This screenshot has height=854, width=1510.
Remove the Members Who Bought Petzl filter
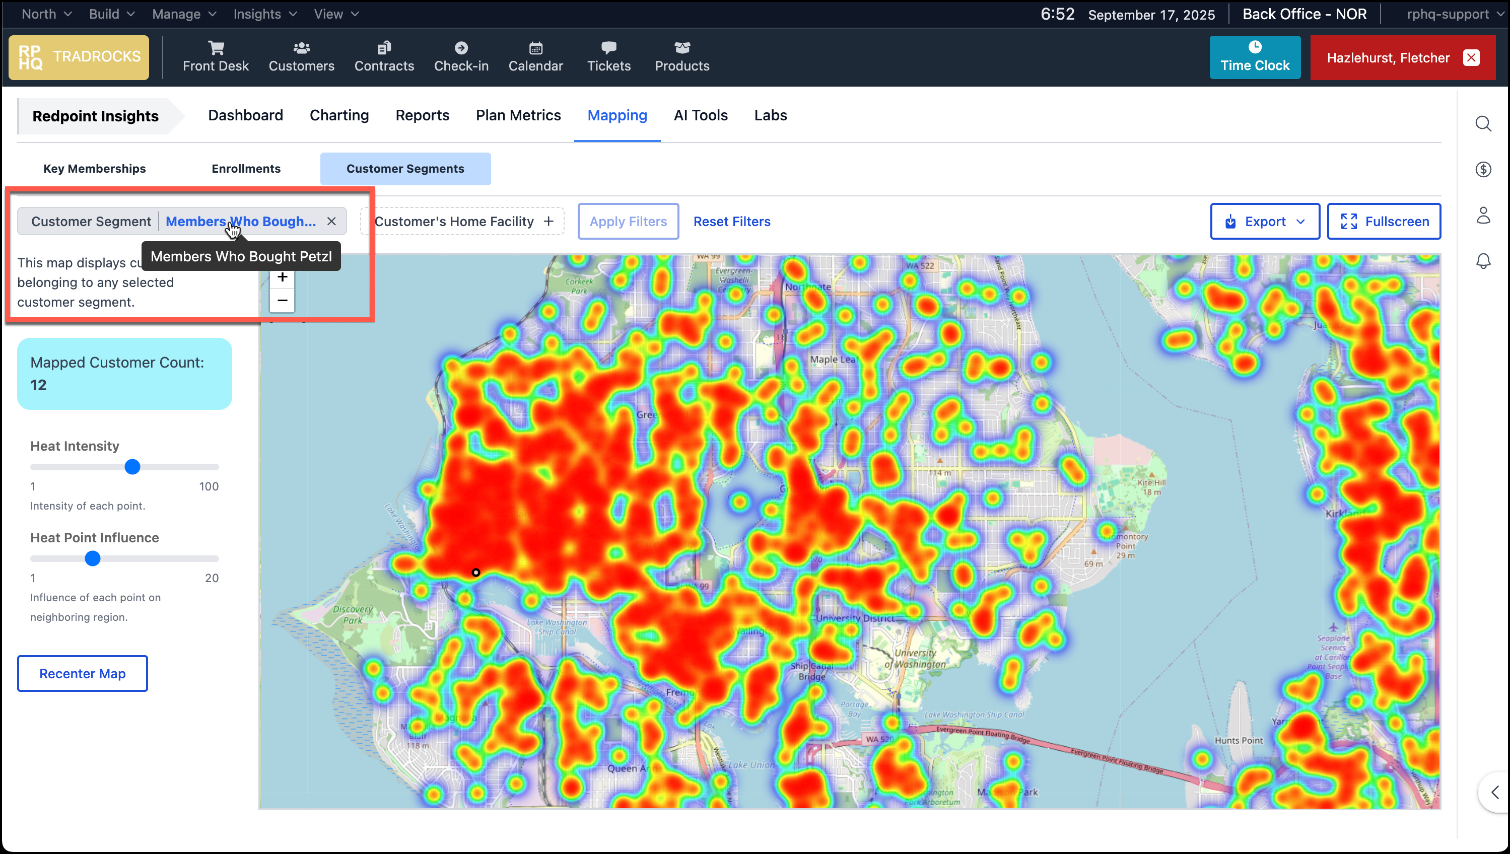331,221
